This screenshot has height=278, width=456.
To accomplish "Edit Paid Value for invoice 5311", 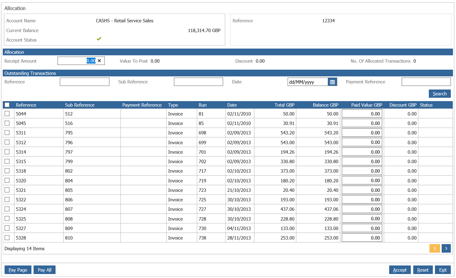I will pyautogui.click(x=362, y=133).
